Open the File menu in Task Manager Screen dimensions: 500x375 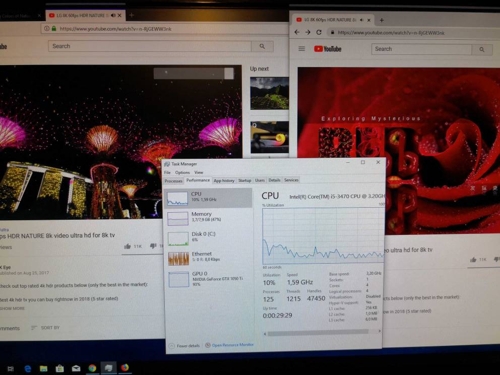pos(167,172)
